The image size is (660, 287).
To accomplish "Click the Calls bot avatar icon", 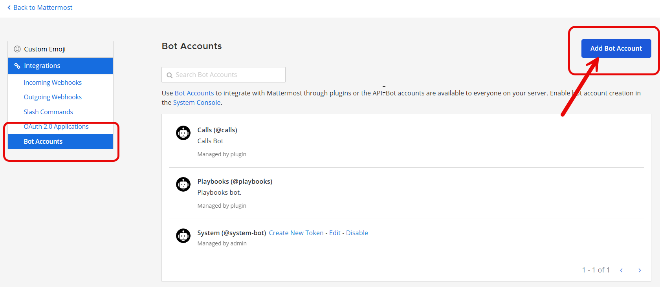I will click(183, 133).
